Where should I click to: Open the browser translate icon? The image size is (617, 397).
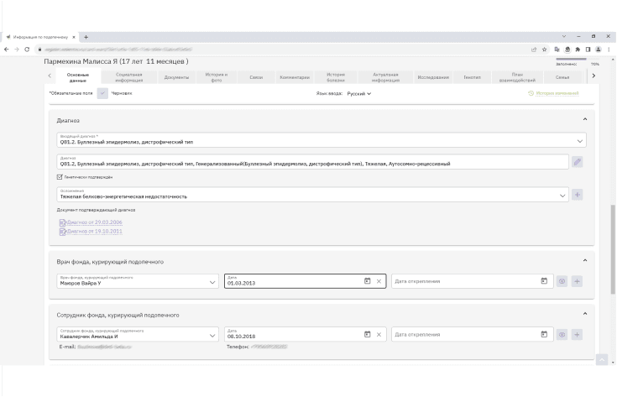coord(557,50)
